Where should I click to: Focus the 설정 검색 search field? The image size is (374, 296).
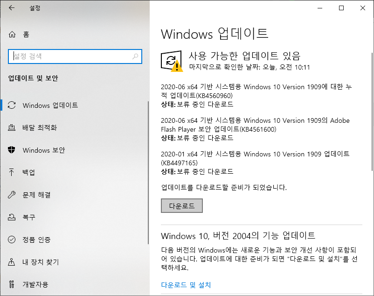75,56
